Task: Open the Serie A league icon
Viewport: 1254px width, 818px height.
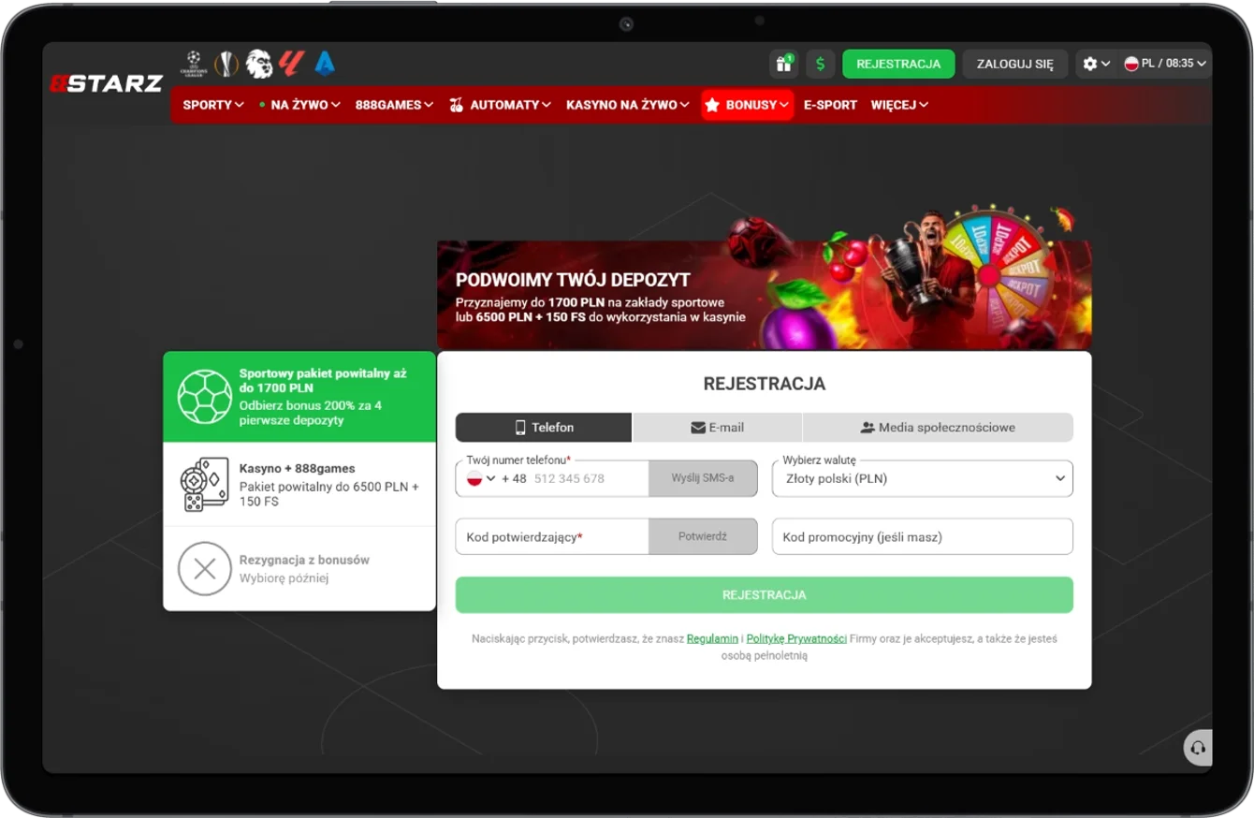Action: coord(325,64)
